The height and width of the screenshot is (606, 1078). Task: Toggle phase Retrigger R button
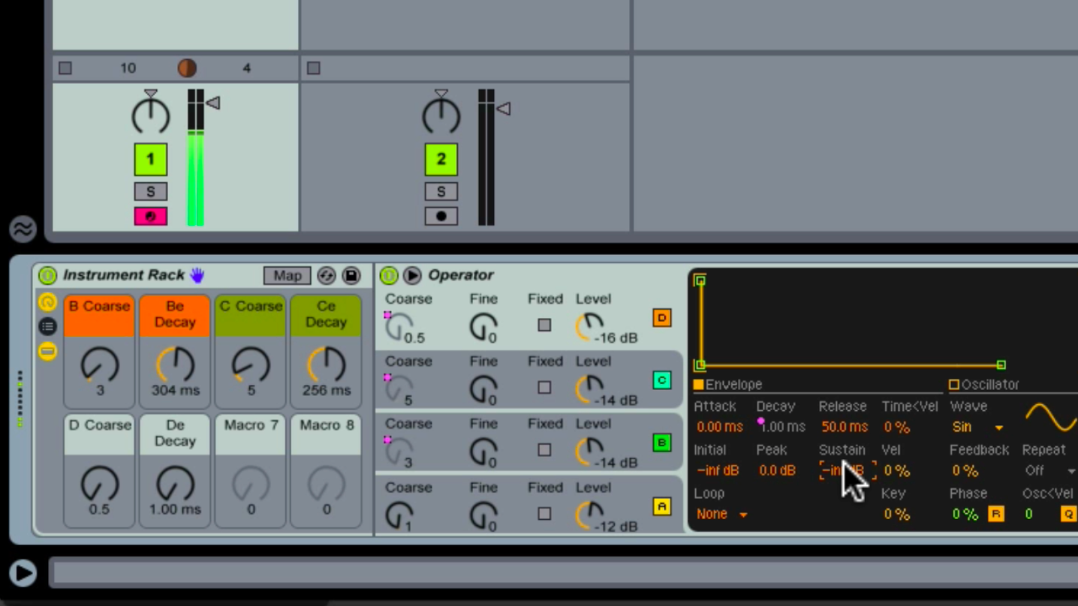(996, 514)
